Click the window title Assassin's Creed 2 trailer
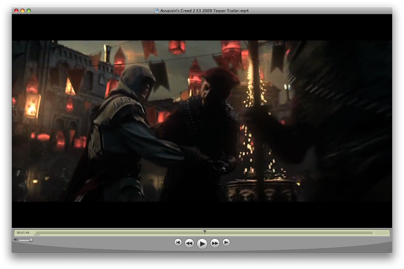The width and height of the screenshot is (404, 269). click(x=204, y=11)
